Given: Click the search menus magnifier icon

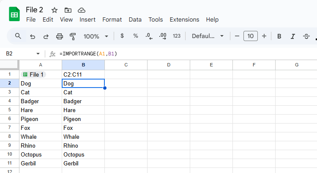Looking at the screenshot, I should (18, 36).
